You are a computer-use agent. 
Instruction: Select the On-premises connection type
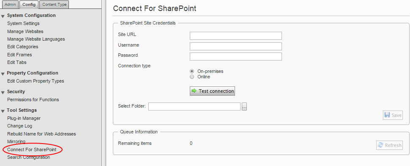click(x=192, y=71)
